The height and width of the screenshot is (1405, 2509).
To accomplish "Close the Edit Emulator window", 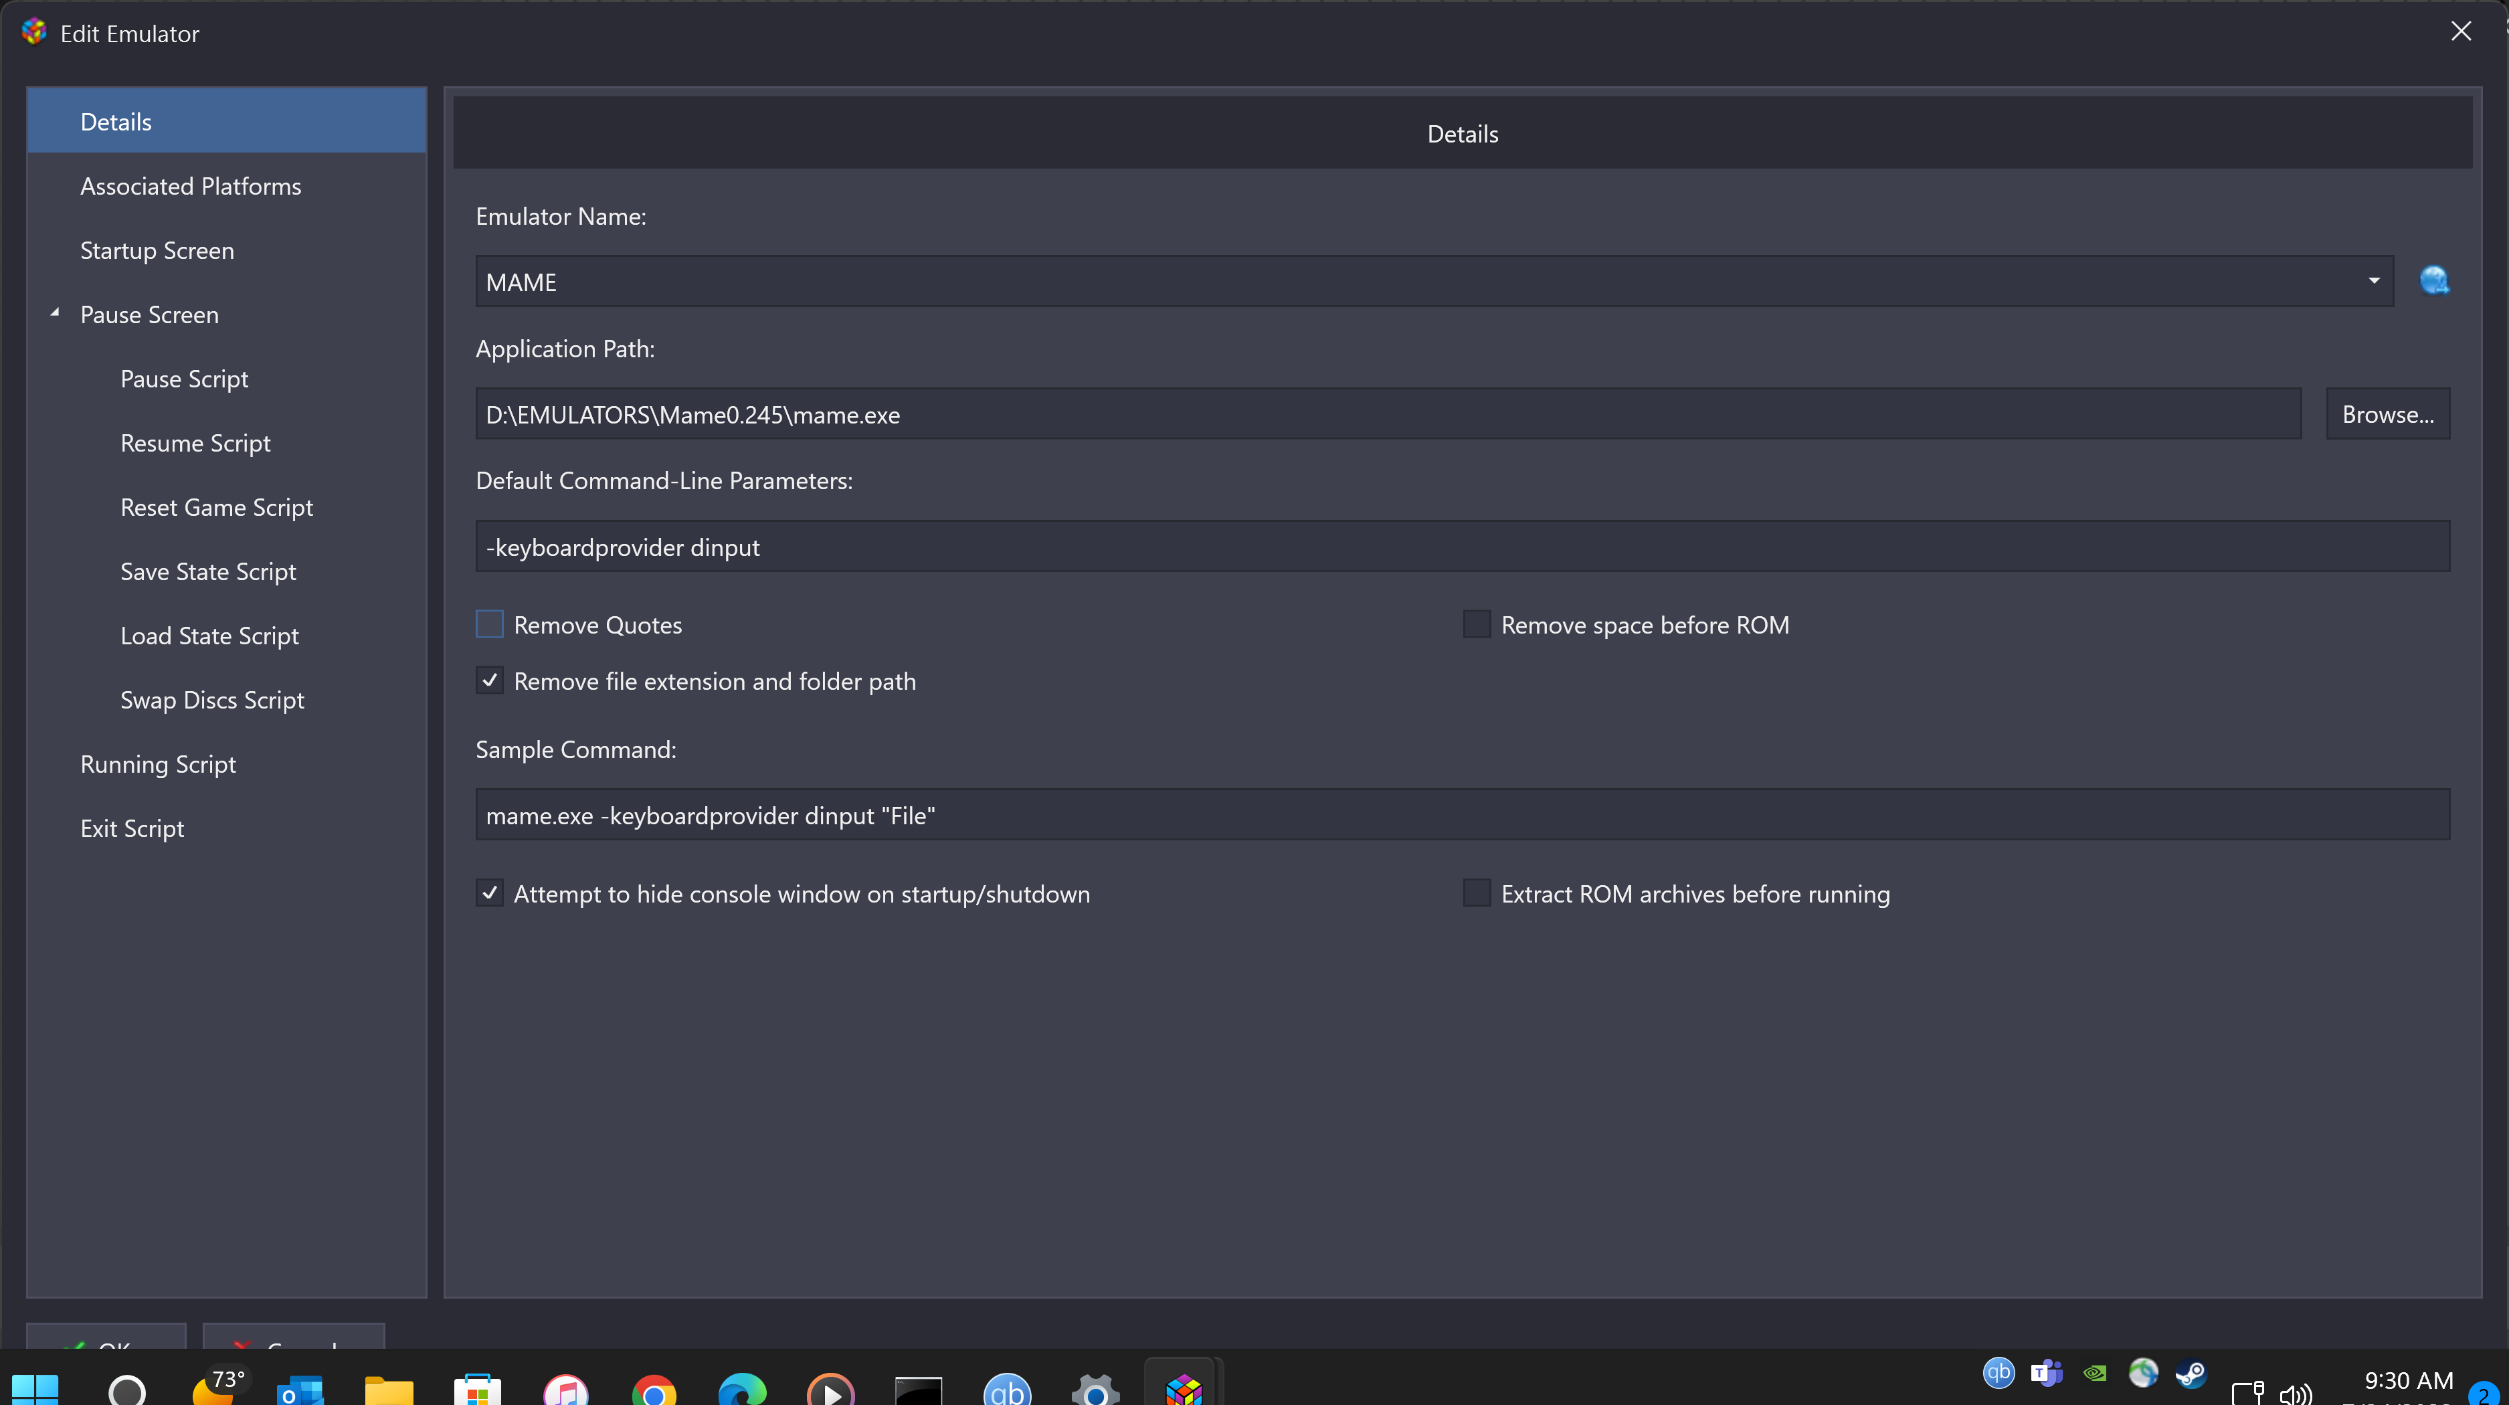I will tap(2460, 31).
